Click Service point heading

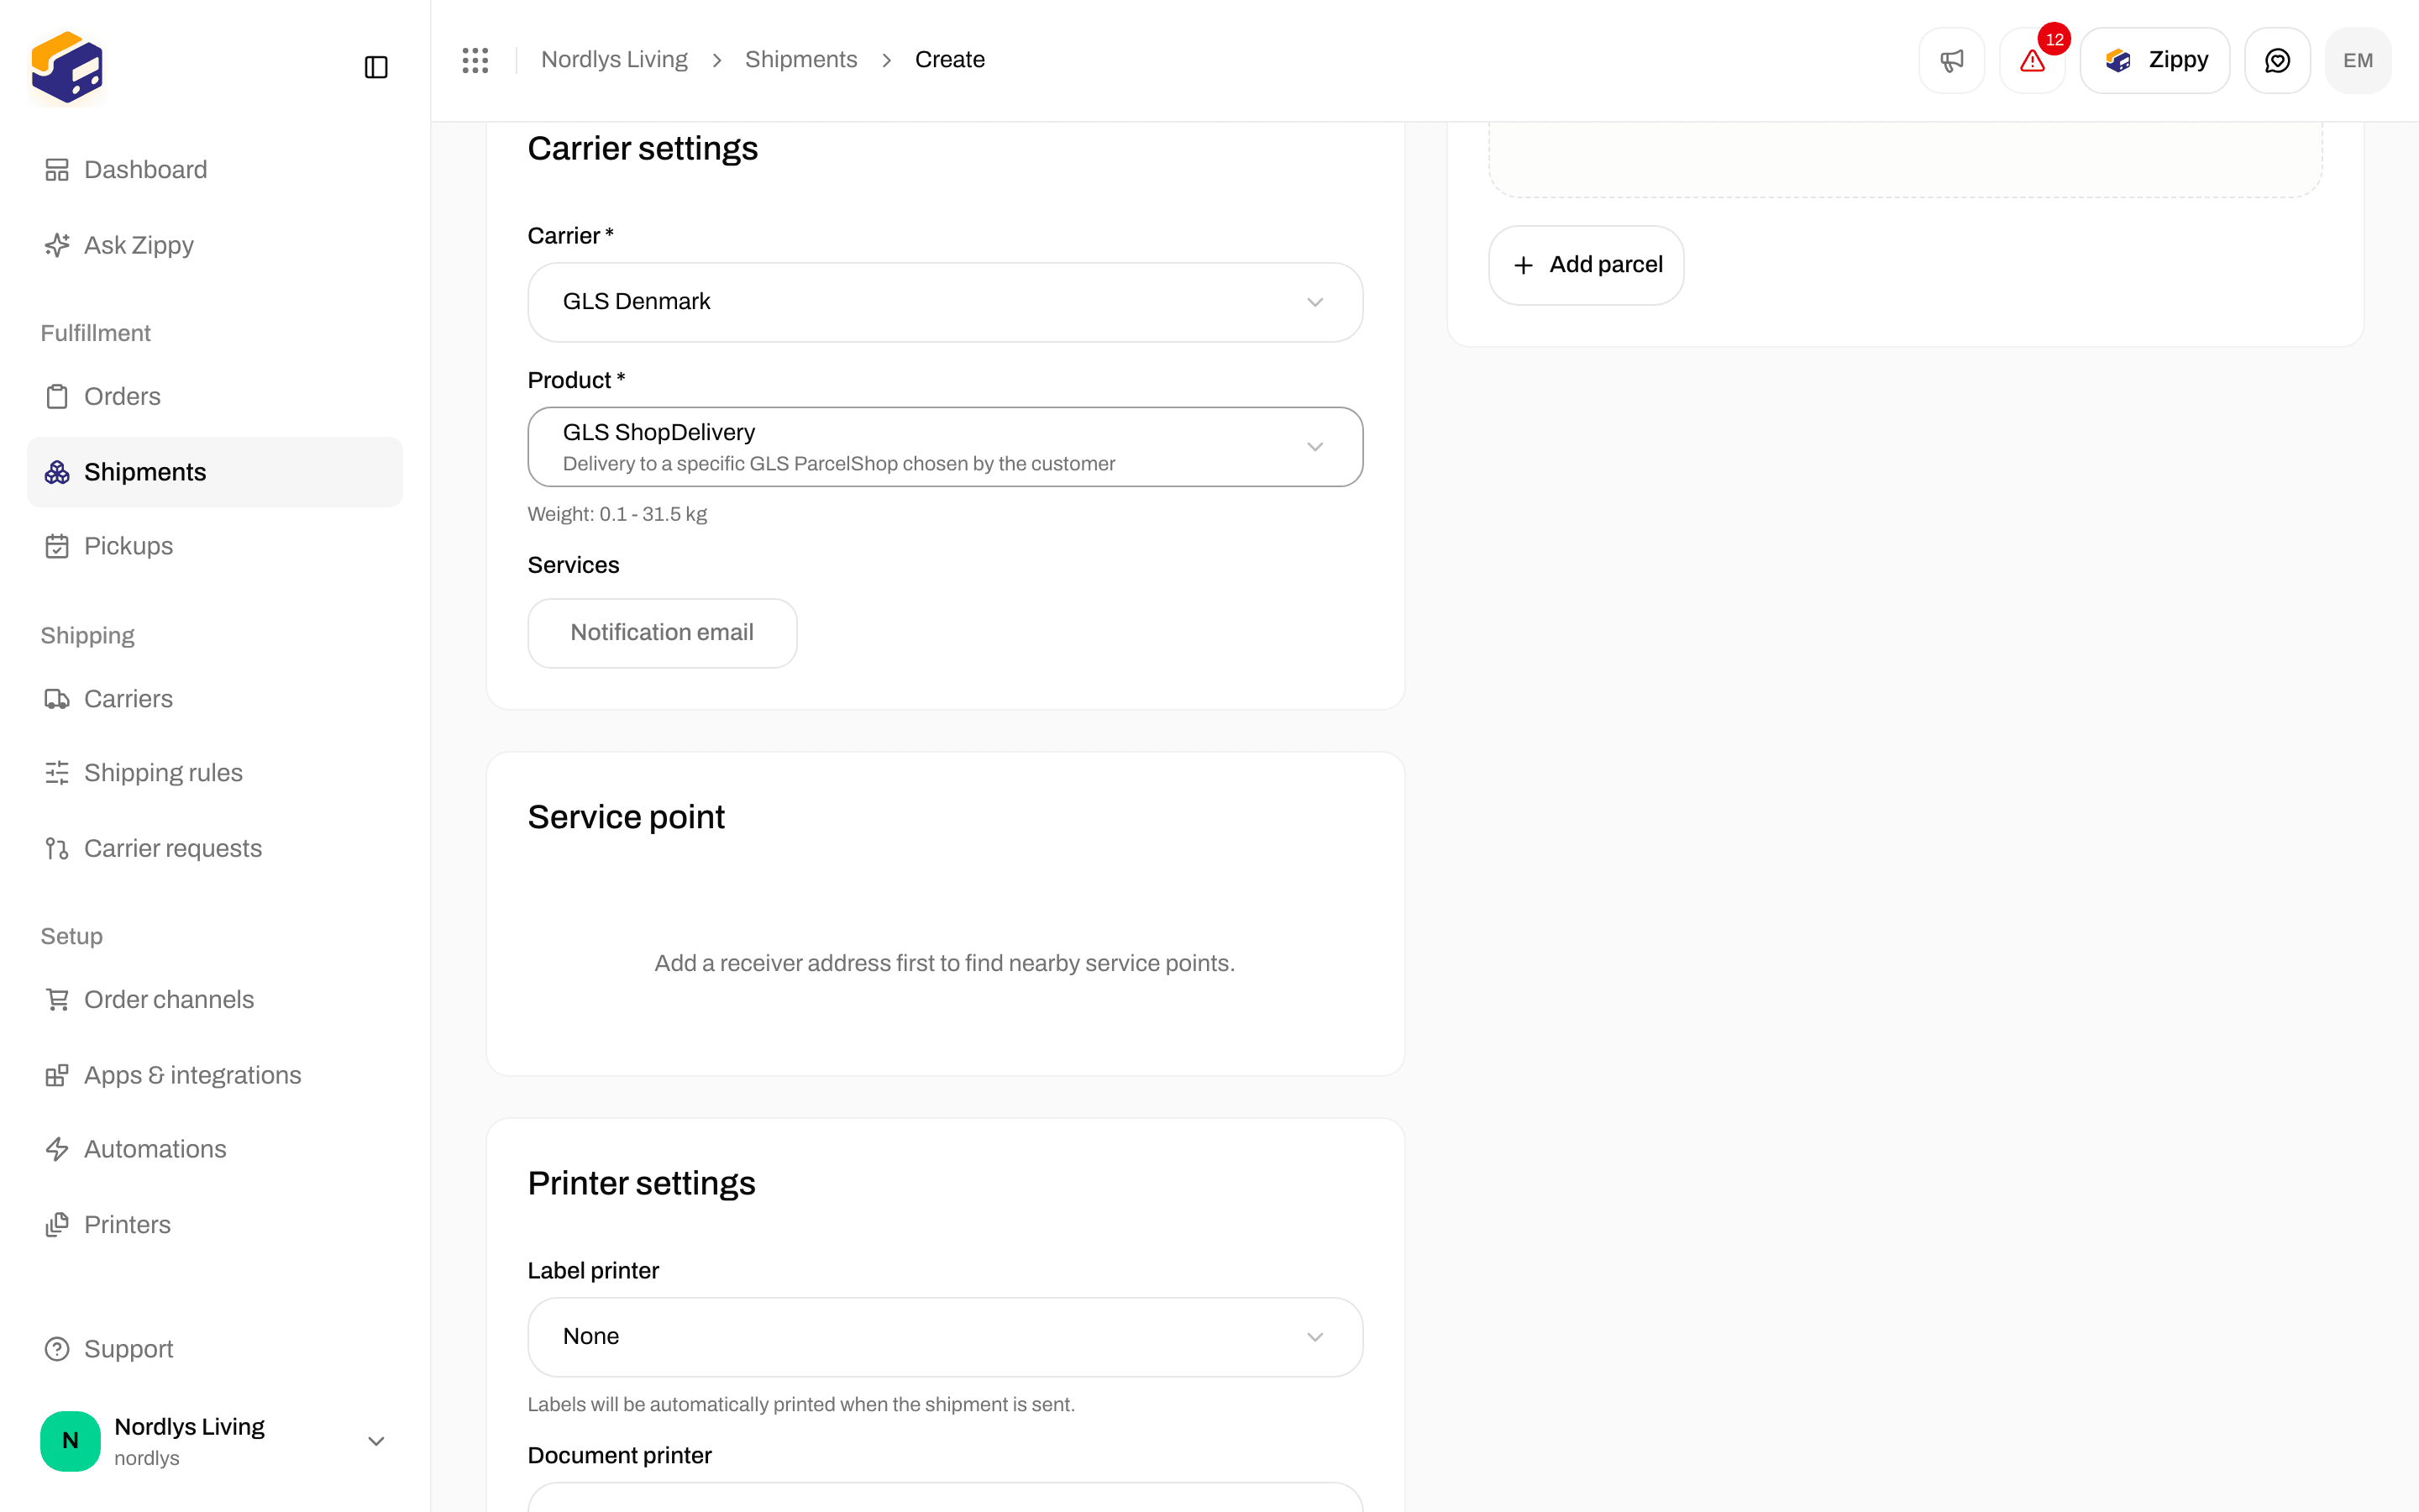626,817
